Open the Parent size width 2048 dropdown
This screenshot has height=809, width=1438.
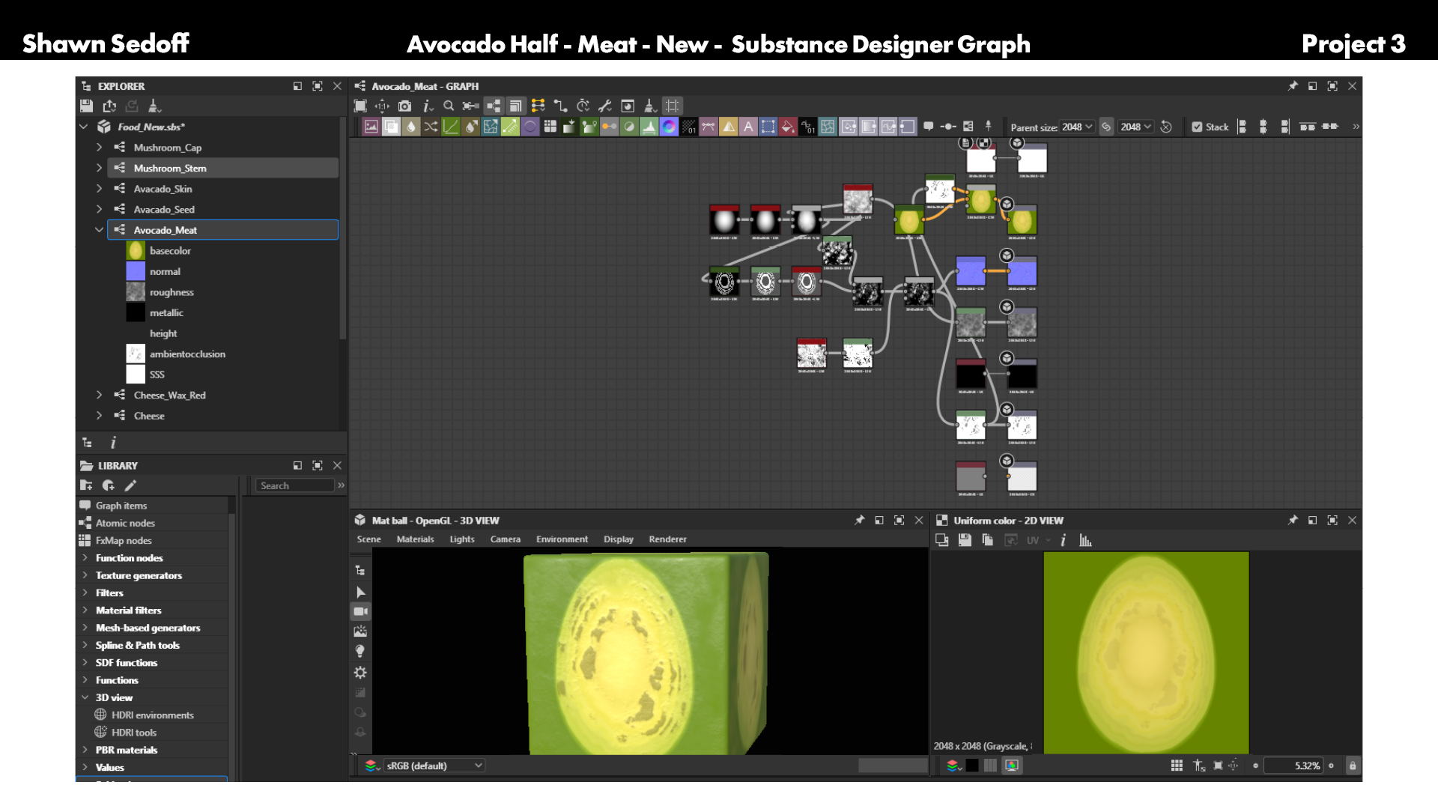point(1078,127)
